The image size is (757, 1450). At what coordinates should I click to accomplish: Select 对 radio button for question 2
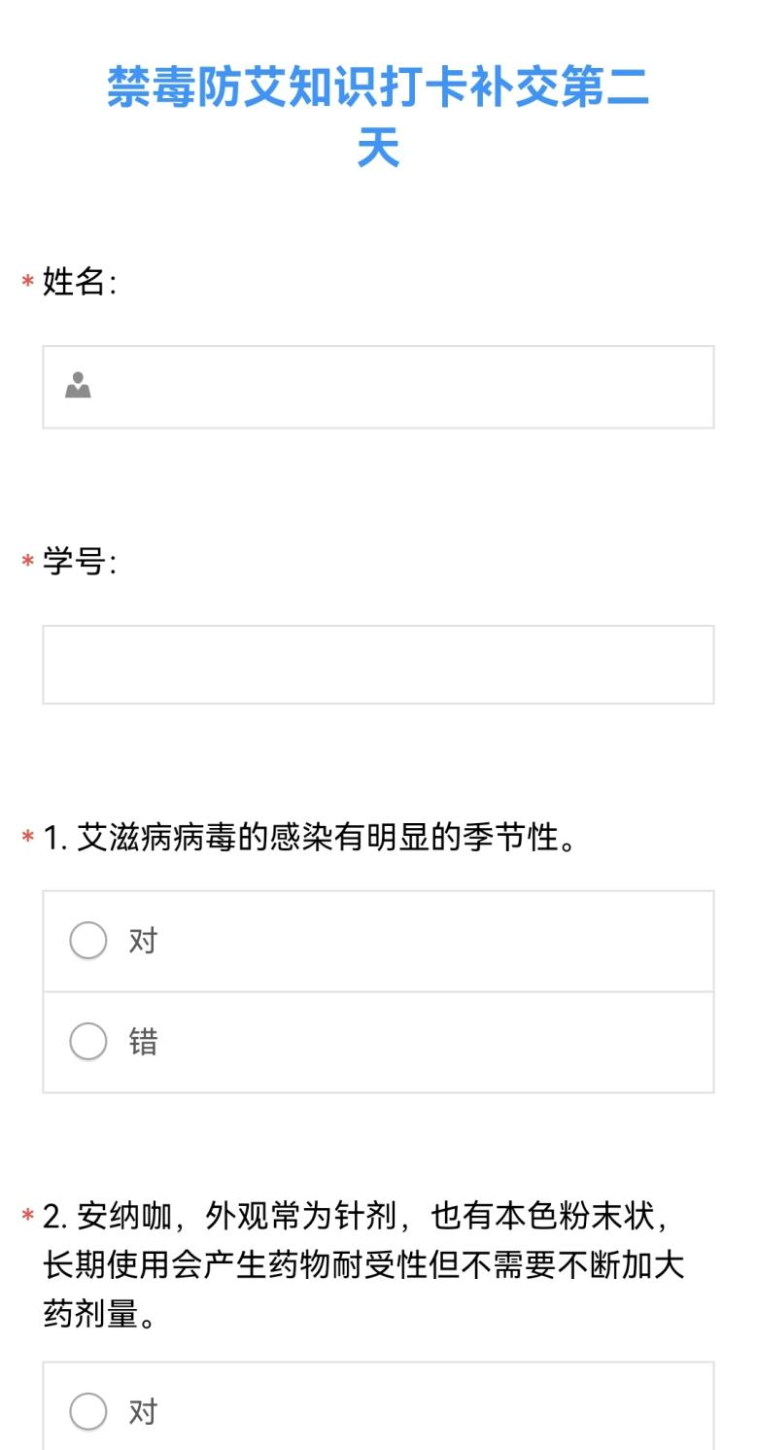[88, 1411]
